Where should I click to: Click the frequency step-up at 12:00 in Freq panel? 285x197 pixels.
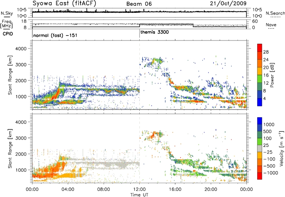[139, 25]
